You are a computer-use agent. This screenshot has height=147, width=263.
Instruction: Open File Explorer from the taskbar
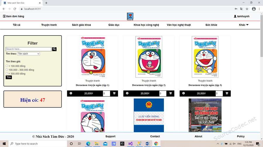pyautogui.click(x=97, y=144)
